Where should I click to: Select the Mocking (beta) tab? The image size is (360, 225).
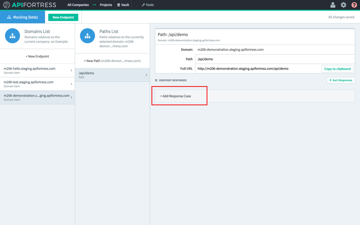(22, 17)
